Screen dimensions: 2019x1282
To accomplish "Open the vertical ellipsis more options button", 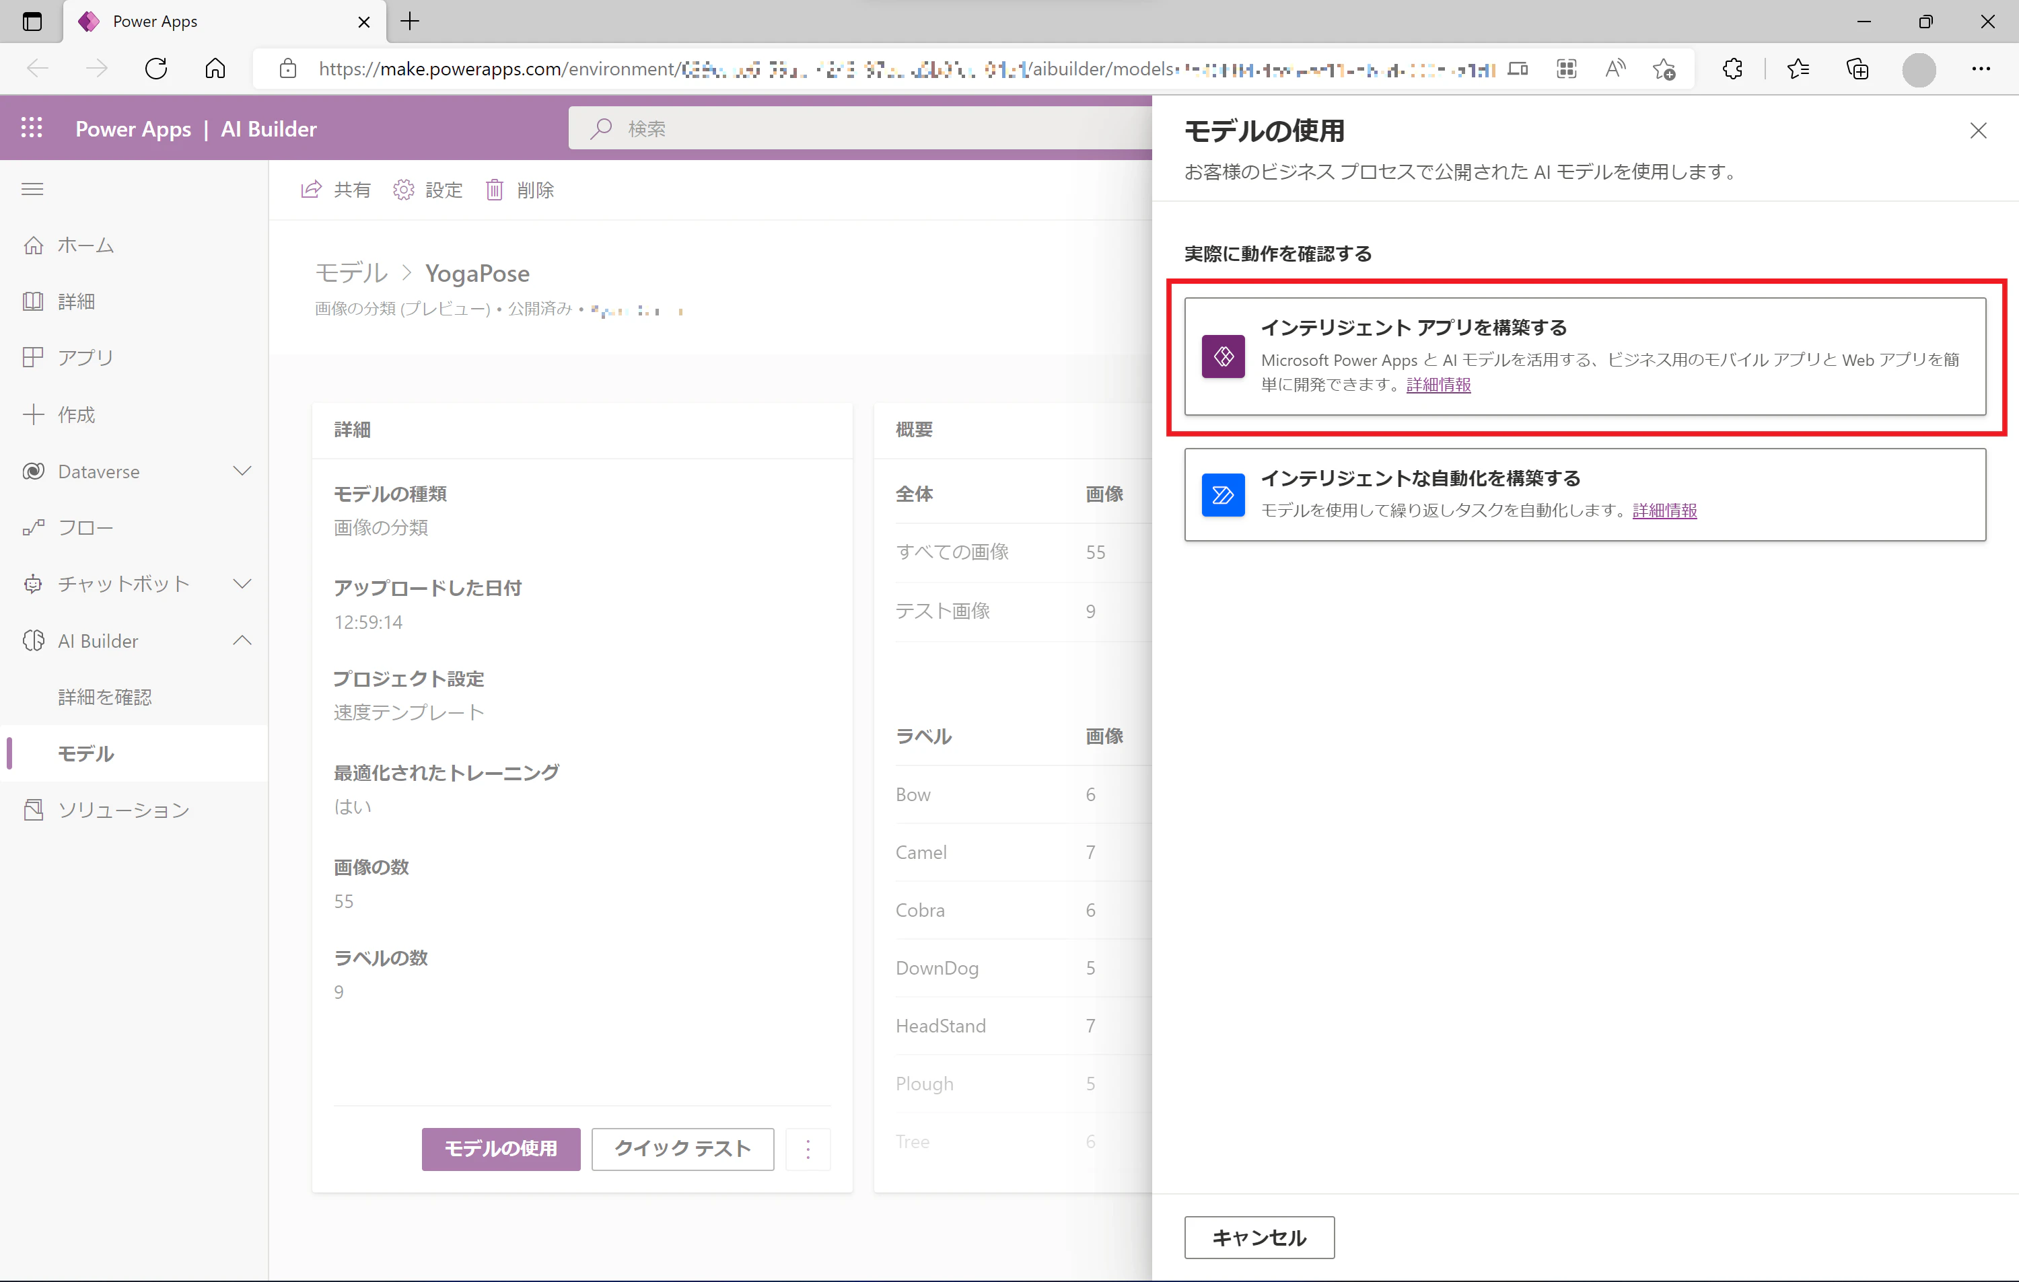I will tap(808, 1149).
